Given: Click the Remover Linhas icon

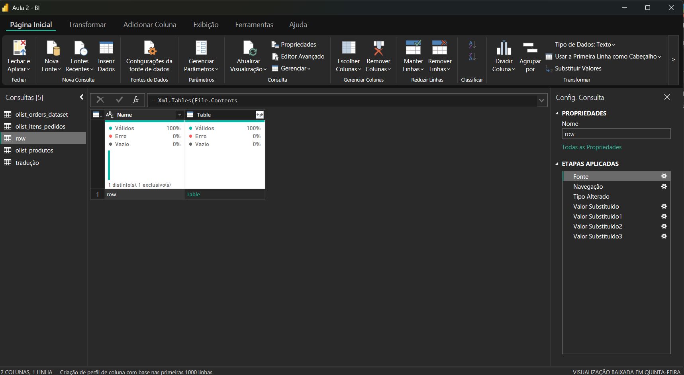Looking at the screenshot, I should coord(440,47).
